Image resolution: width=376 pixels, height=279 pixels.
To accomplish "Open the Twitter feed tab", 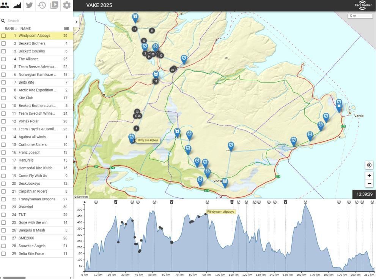I will pyautogui.click(x=30, y=5).
